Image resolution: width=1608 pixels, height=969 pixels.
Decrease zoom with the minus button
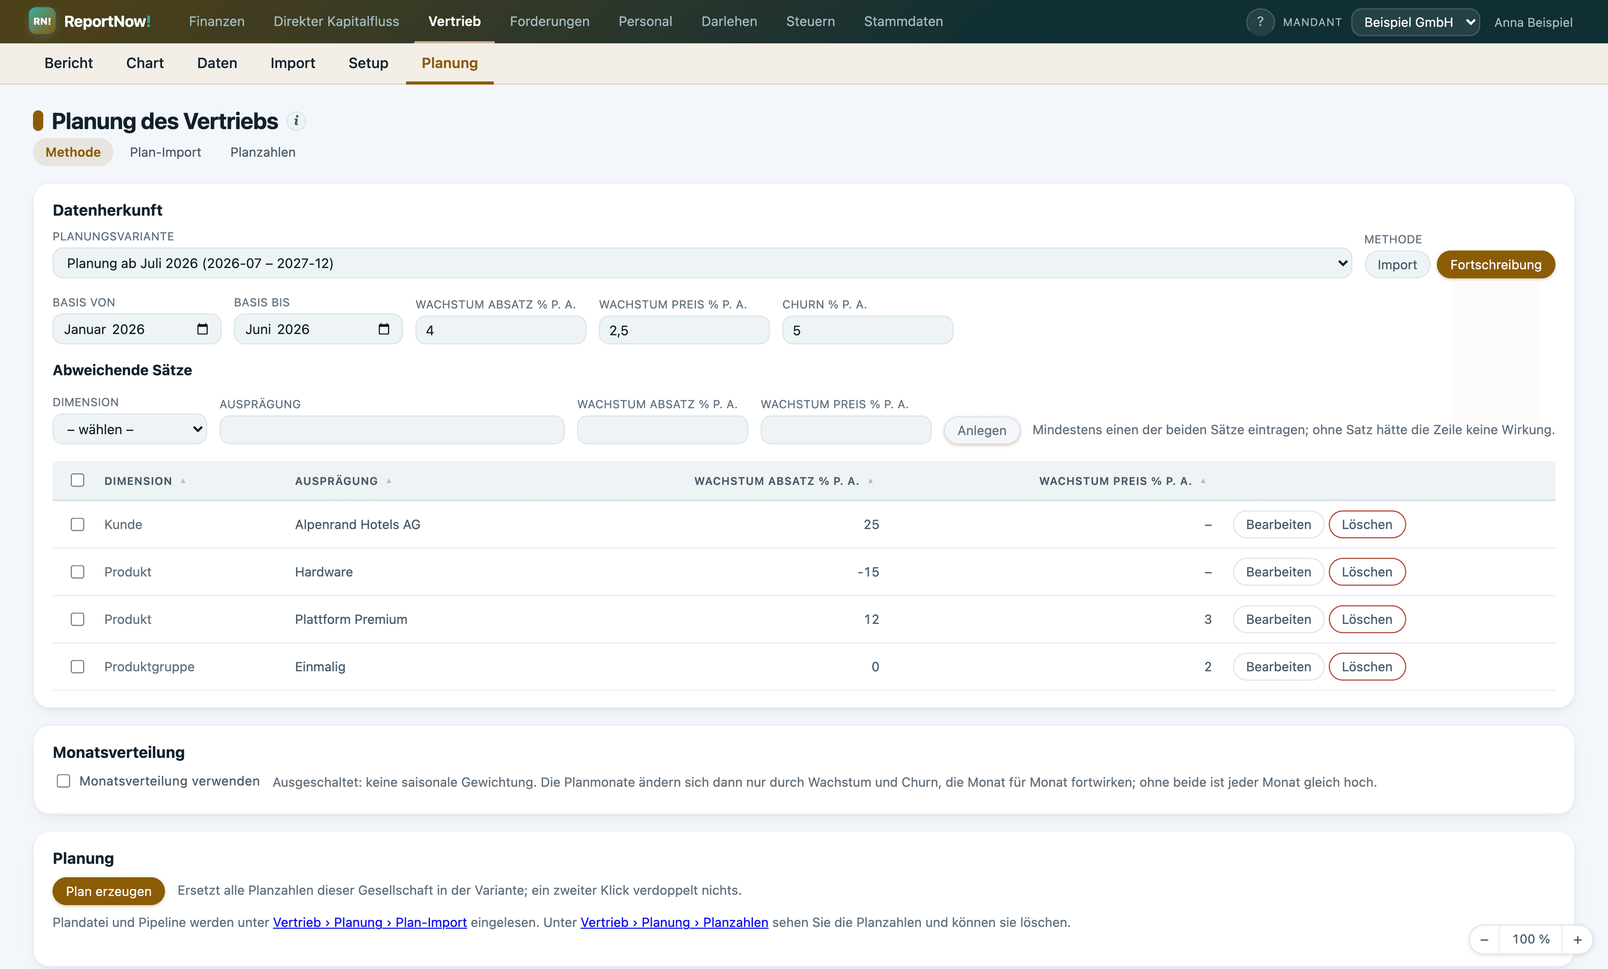tap(1484, 940)
